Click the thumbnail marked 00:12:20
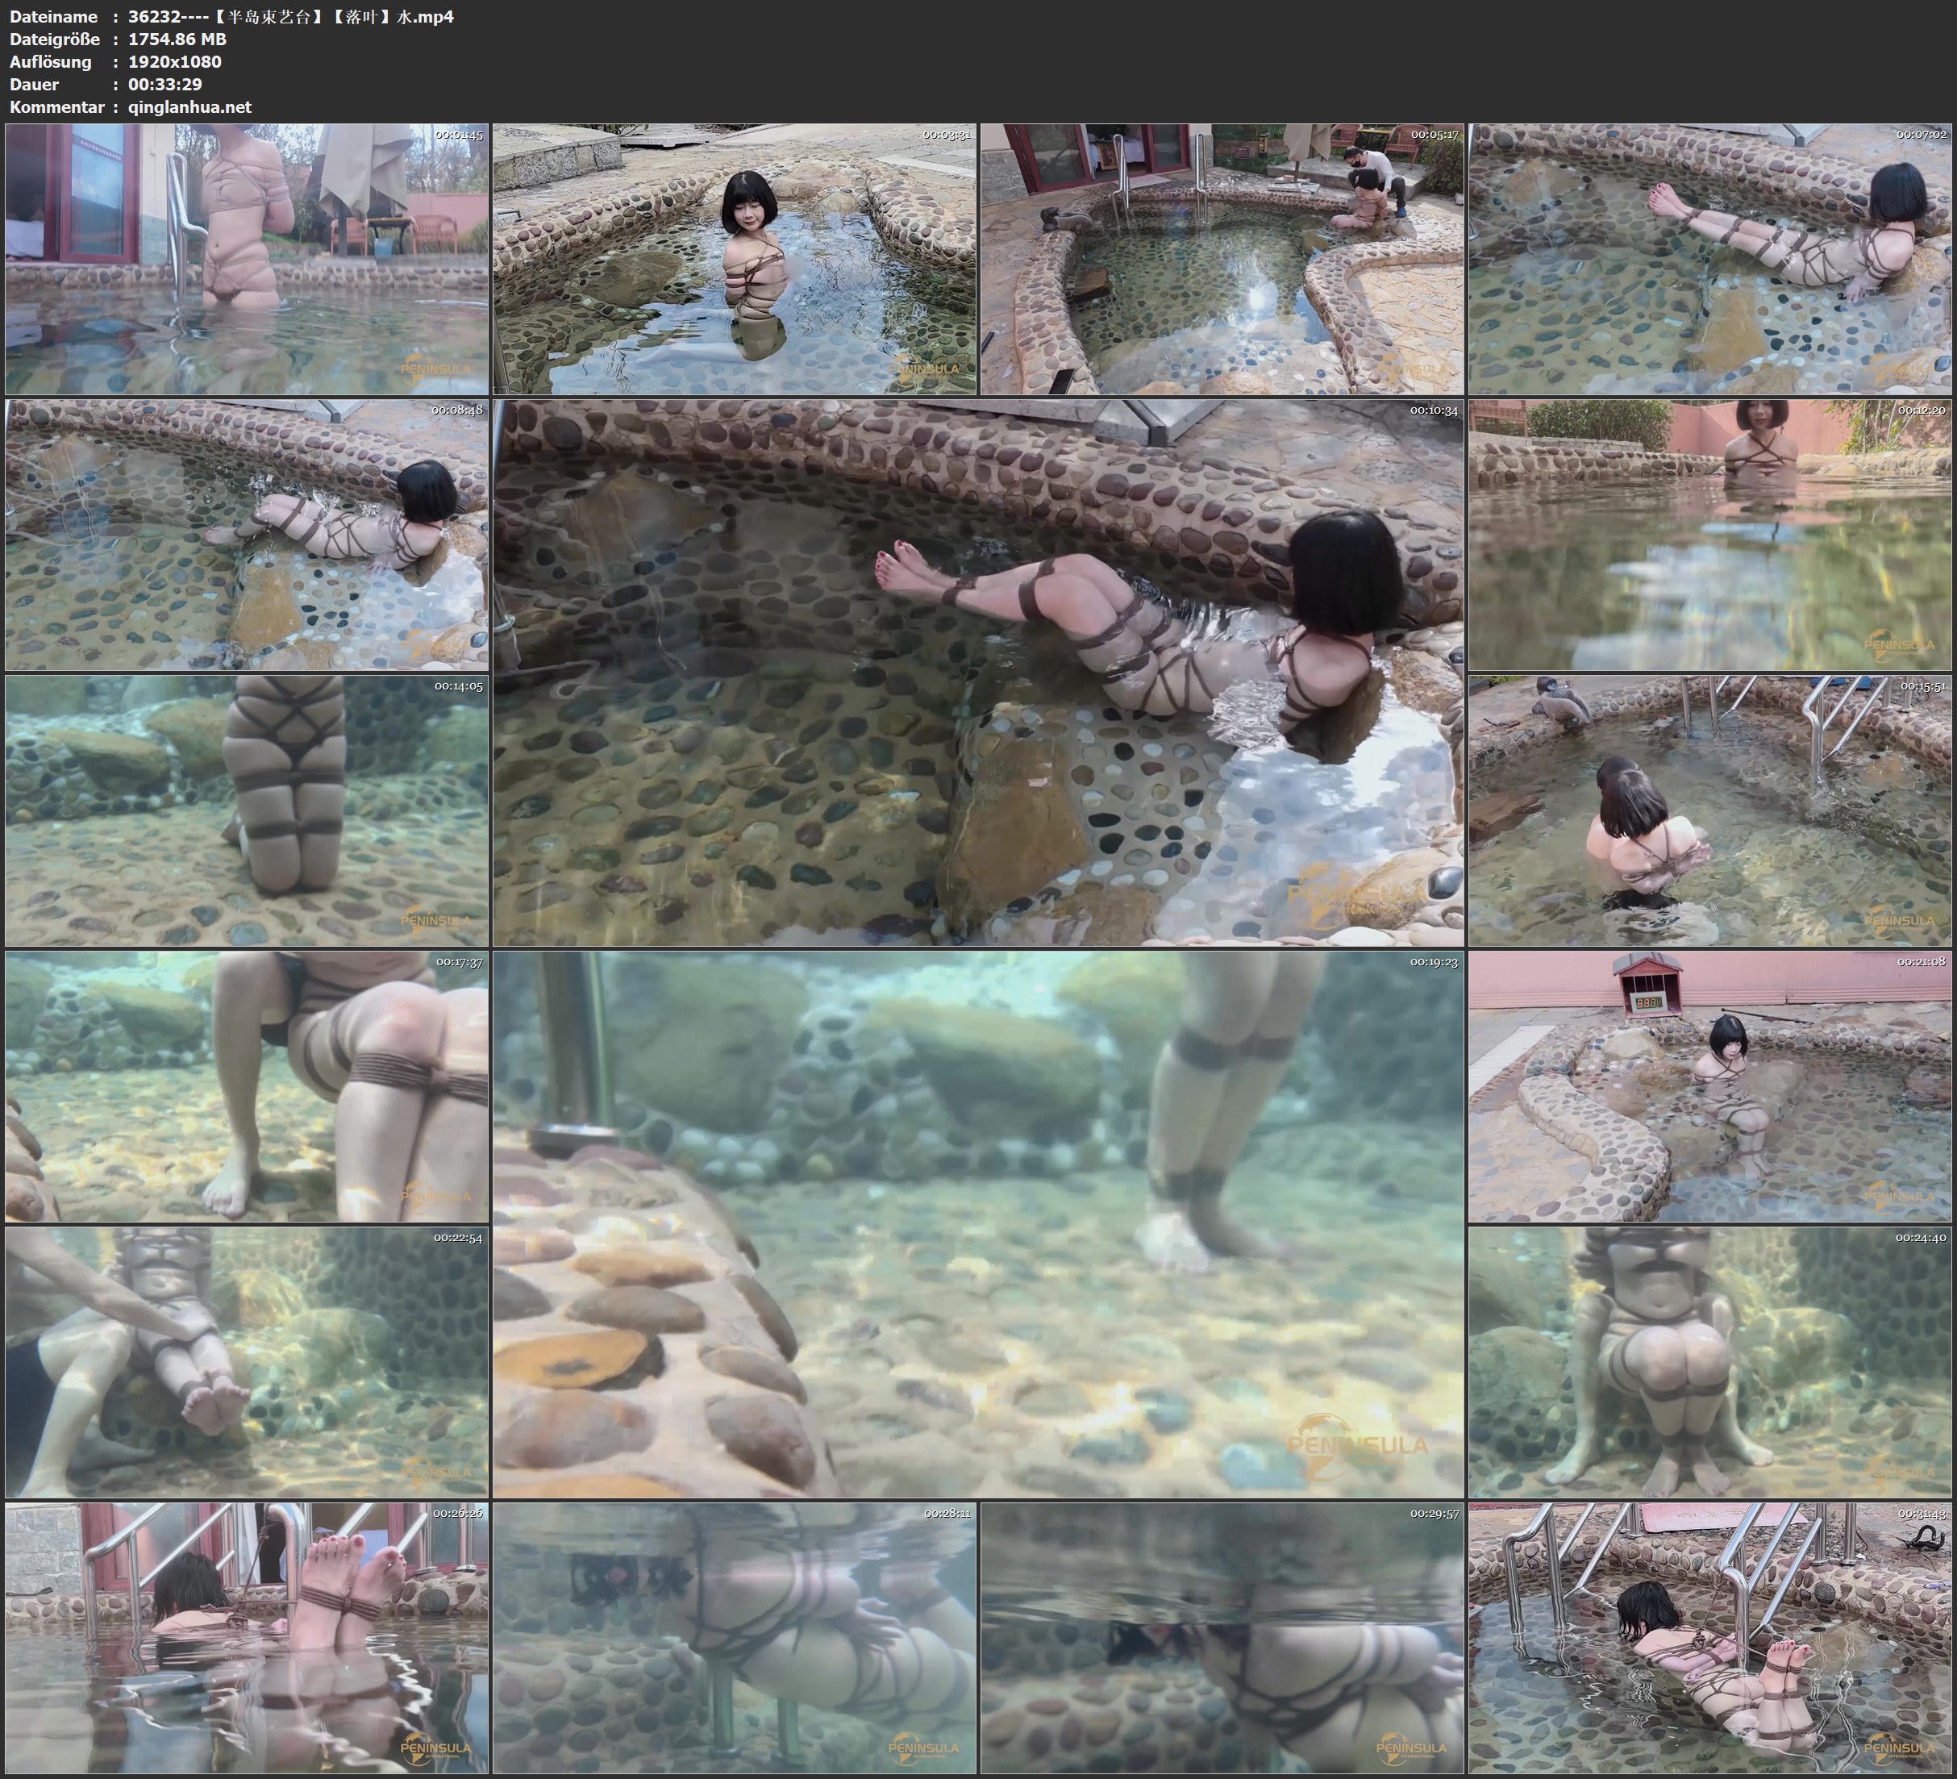The image size is (1957, 1779). 1709,535
